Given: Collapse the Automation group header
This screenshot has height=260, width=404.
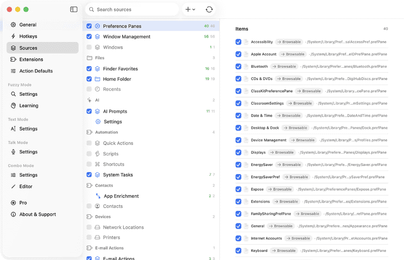Looking at the screenshot, I should 151,132.
